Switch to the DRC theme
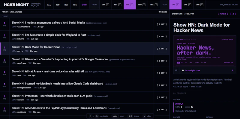 [x=154, y=5]
